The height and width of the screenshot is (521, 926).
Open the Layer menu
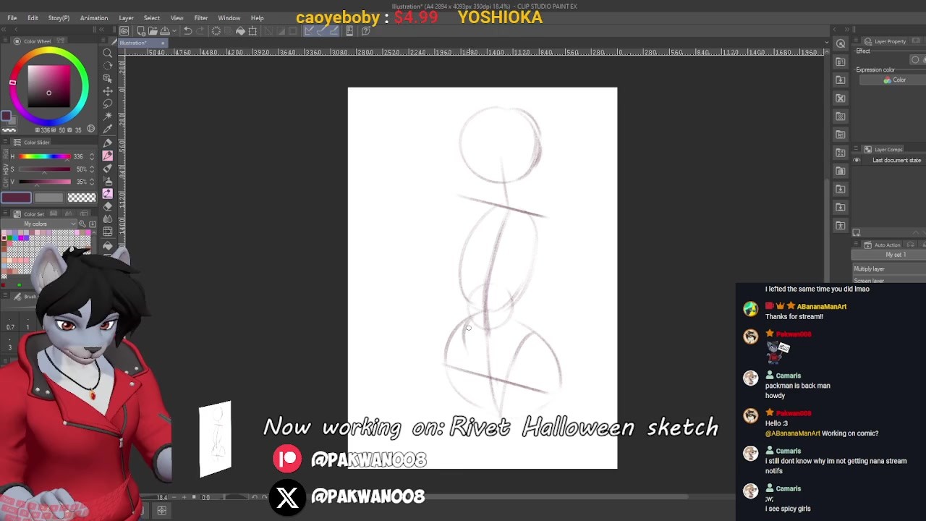pyautogui.click(x=126, y=17)
